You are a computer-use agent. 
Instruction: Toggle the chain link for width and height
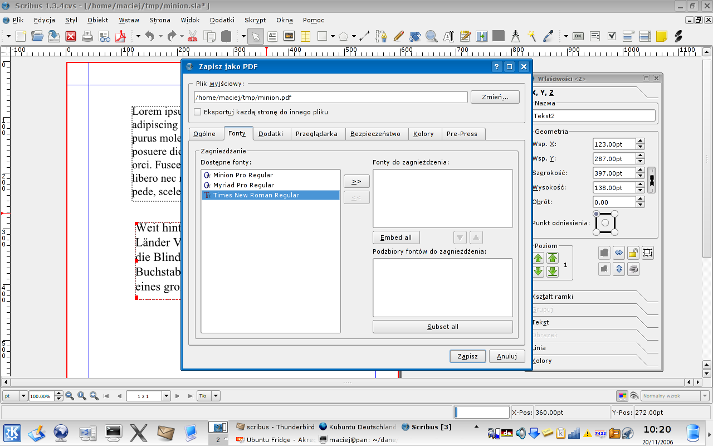651,181
